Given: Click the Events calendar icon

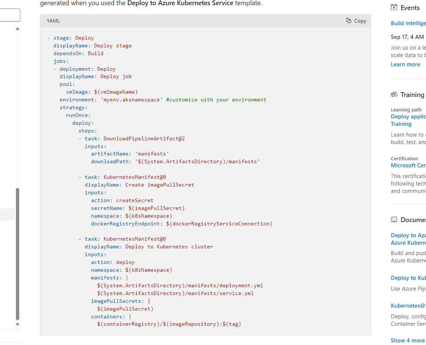Looking at the screenshot, I should [x=394, y=7].
